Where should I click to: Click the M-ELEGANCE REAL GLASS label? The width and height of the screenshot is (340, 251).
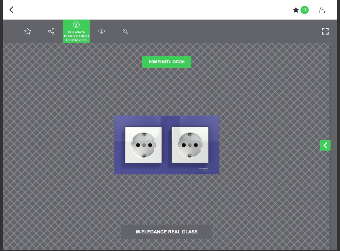coord(166,232)
